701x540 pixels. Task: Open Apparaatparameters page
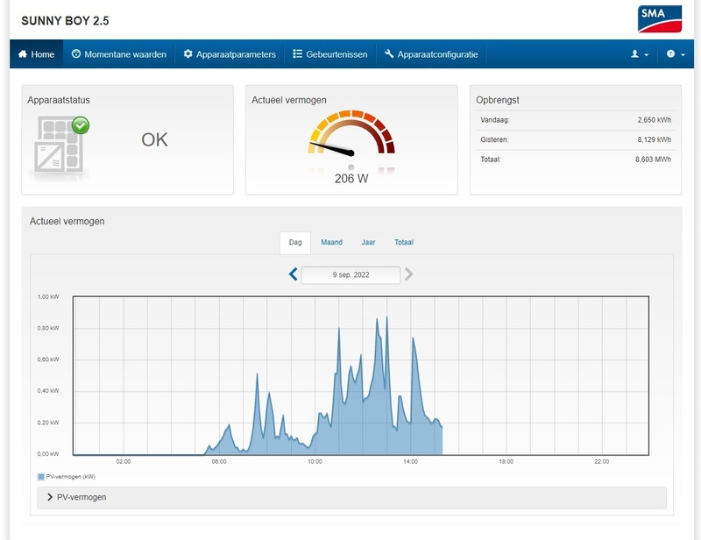[x=230, y=54]
